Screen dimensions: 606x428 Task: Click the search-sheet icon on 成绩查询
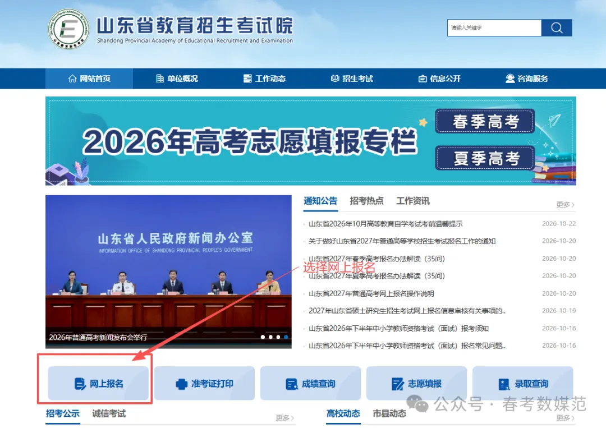[291, 384]
